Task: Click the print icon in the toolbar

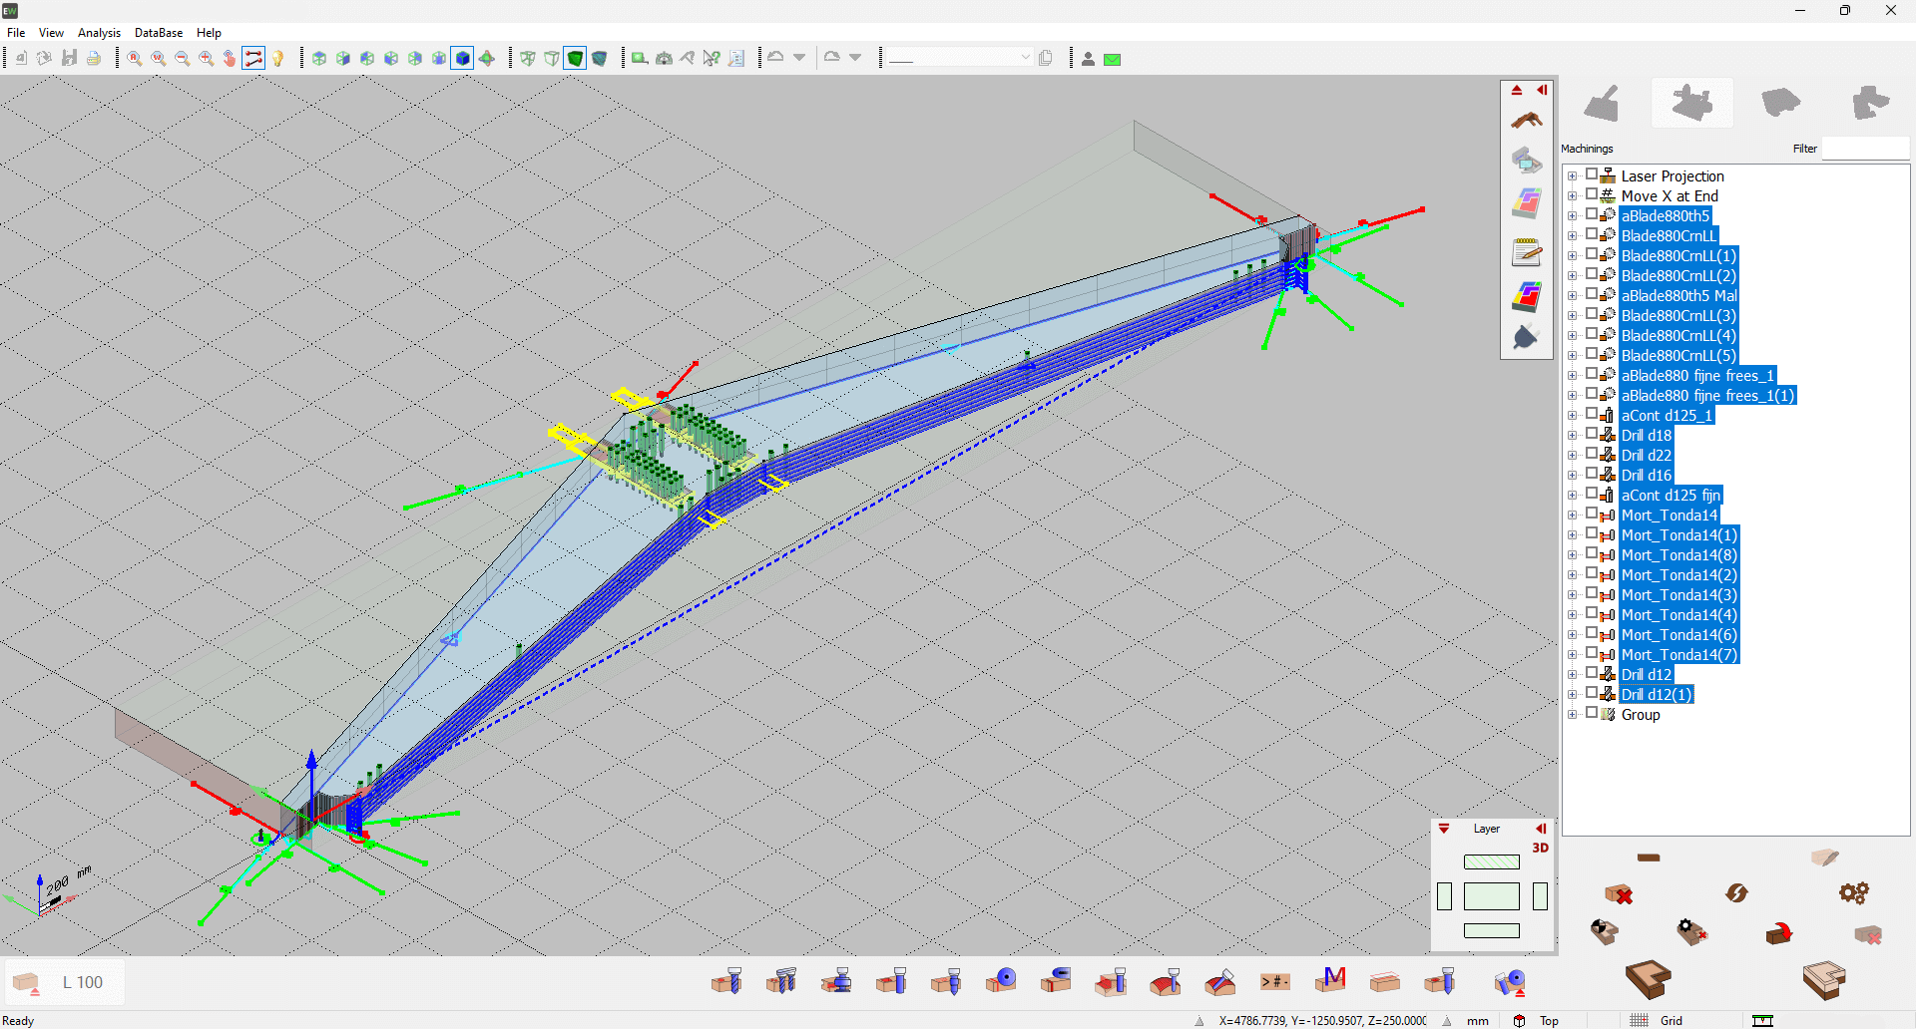Action: (x=94, y=58)
